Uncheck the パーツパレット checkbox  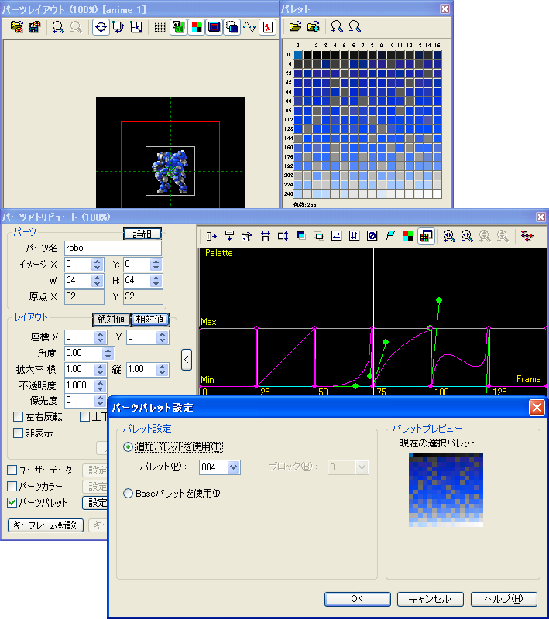pyautogui.click(x=12, y=503)
